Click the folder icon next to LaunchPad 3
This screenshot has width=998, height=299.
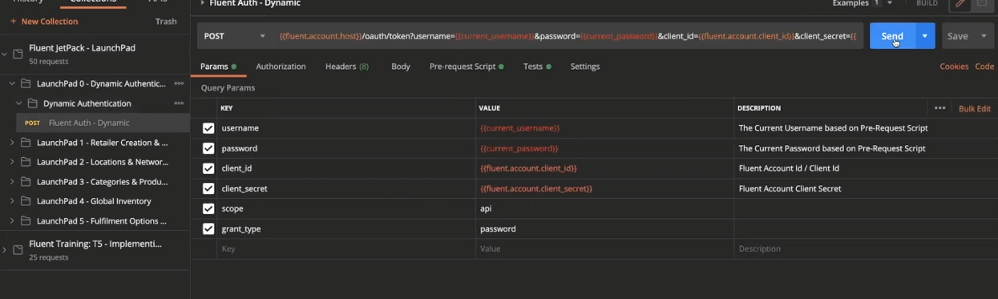[26, 182]
